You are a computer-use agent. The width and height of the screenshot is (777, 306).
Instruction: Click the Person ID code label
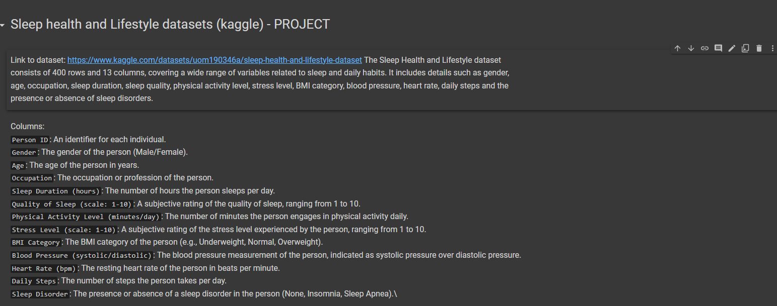point(30,140)
